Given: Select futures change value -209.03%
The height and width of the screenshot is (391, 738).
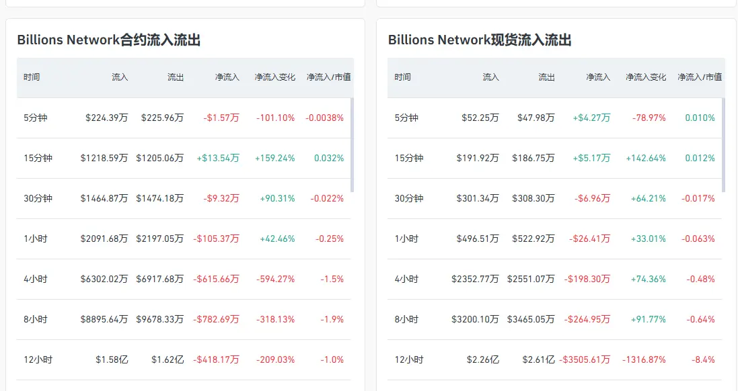Looking at the screenshot, I should pyautogui.click(x=275, y=361).
